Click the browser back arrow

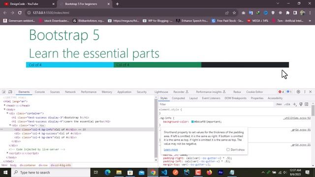coord(5,13)
